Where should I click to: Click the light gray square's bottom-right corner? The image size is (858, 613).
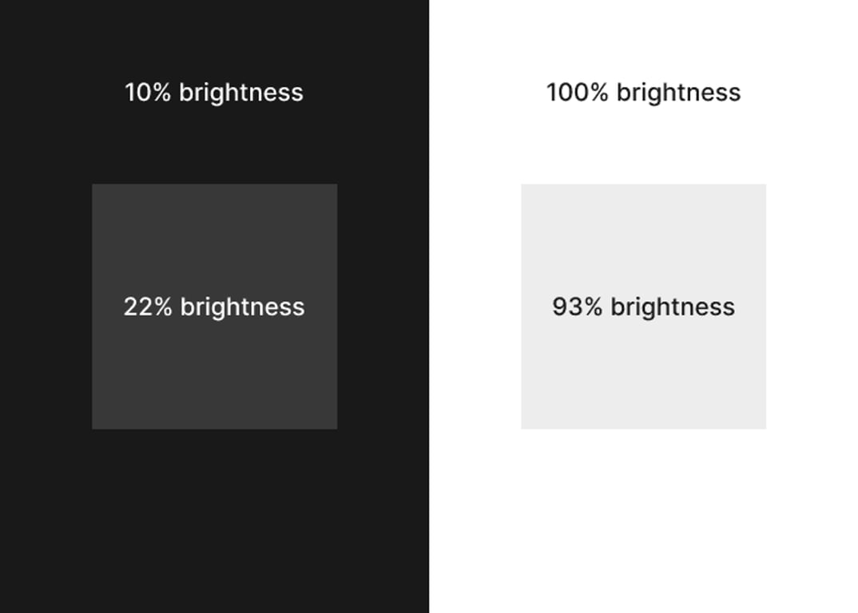pos(764,426)
